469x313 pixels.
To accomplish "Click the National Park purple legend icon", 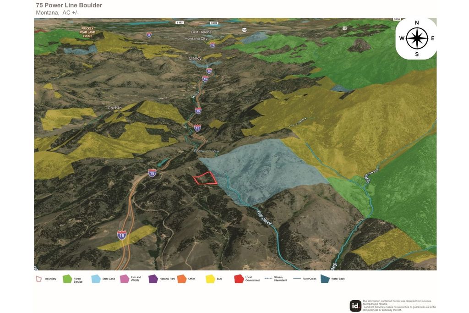I will click(153, 279).
